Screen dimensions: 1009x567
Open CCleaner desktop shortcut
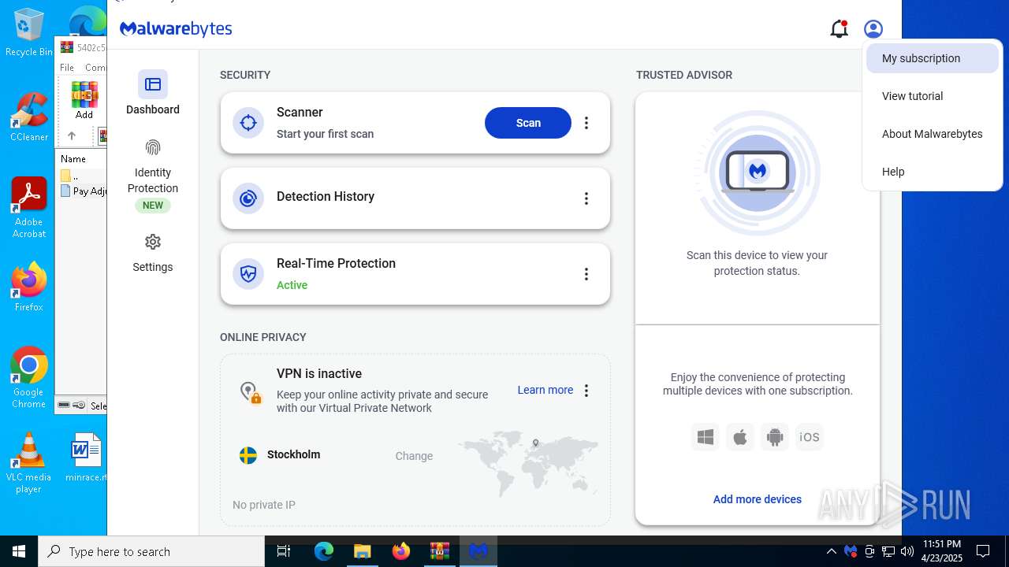point(28,117)
